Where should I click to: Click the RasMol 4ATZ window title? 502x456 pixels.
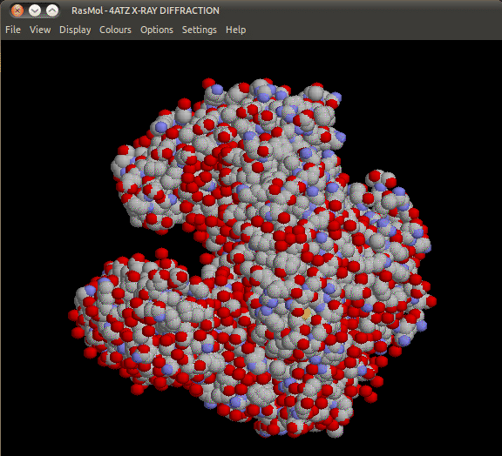[146, 10]
